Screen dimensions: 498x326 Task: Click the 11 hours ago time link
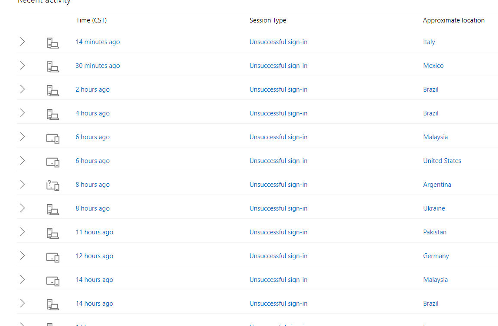(94, 232)
